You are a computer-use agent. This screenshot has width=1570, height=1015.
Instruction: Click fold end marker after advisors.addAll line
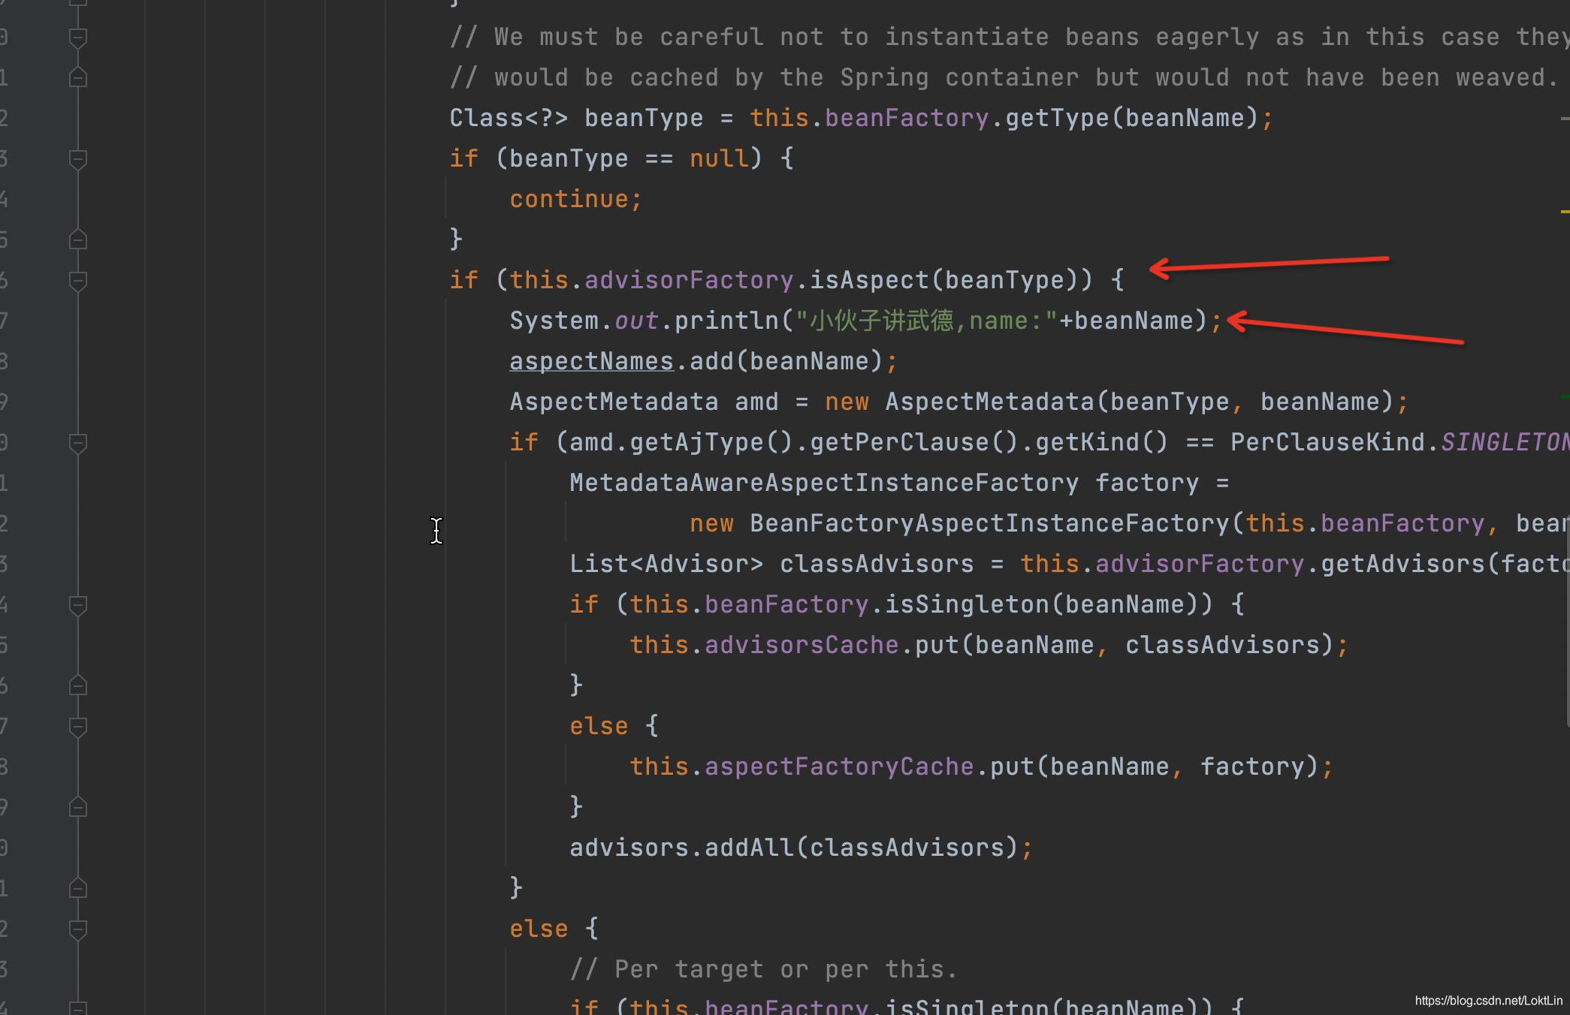pos(78,888)
